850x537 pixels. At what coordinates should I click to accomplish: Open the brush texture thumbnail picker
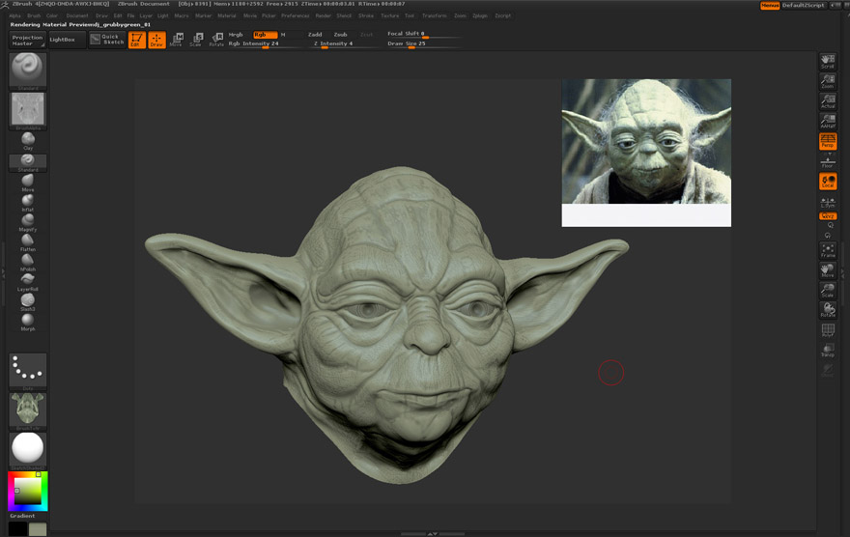point(28,411)
